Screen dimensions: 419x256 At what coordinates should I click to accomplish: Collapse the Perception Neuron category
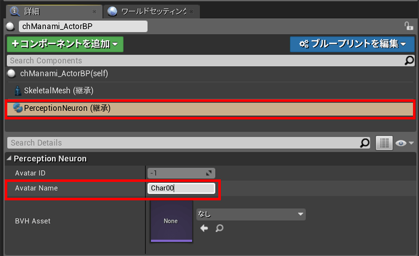(x=9, y=158)
